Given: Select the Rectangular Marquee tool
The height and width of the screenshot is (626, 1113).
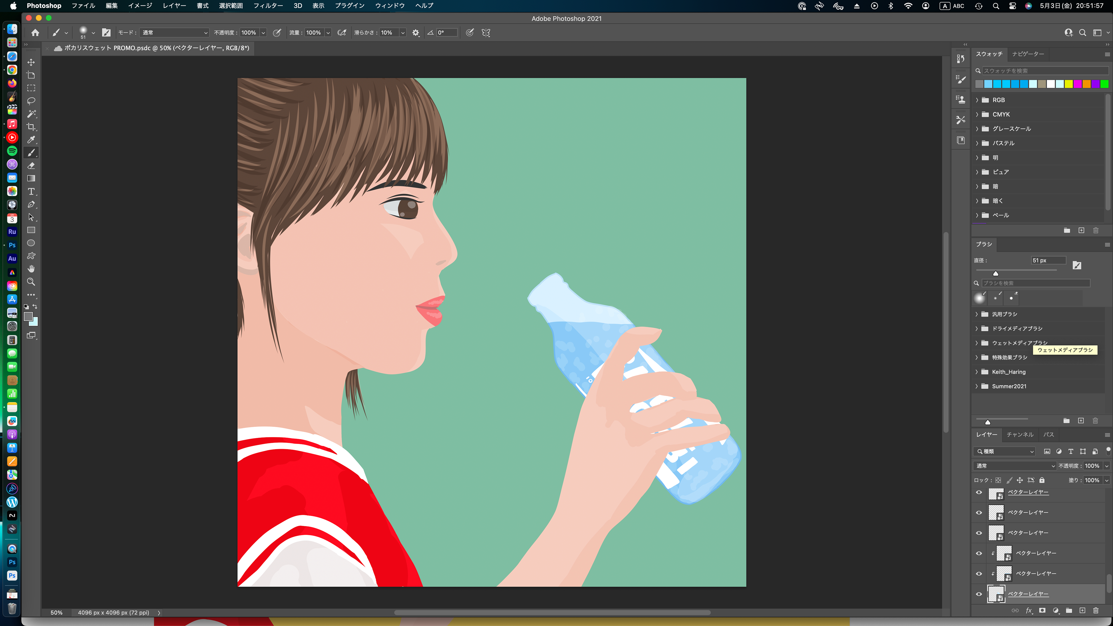Looking at the screenshot, I should (31, 88).
